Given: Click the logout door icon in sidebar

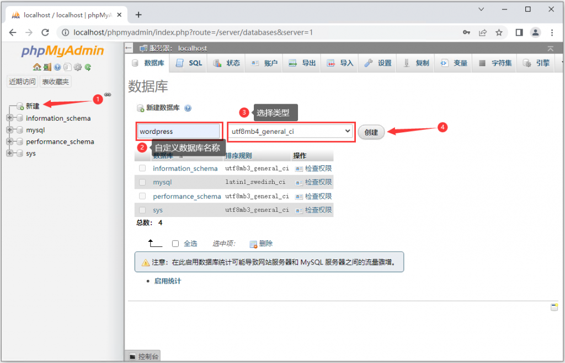Looking at the screenshot, I should click(47, 67).
